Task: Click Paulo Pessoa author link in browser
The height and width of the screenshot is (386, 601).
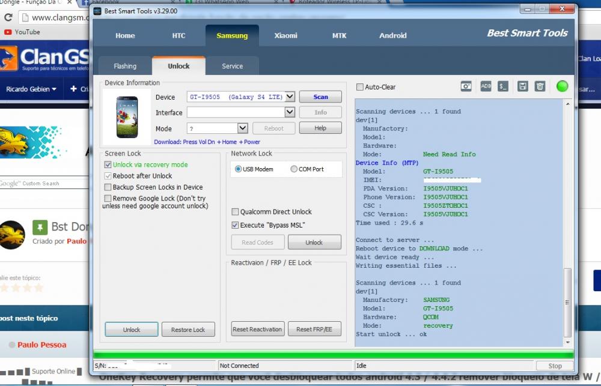Action: click(41, 345)
